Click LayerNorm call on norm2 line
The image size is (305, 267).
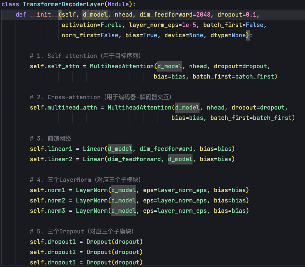[x=91, y=200]
